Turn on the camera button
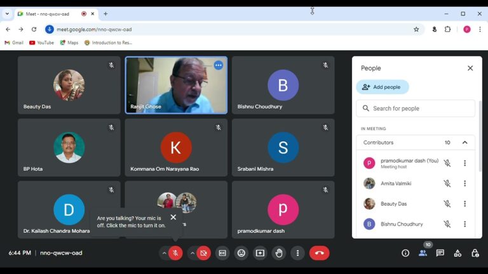The height and width of the screenshot is (274, 488). pos(203,253)
